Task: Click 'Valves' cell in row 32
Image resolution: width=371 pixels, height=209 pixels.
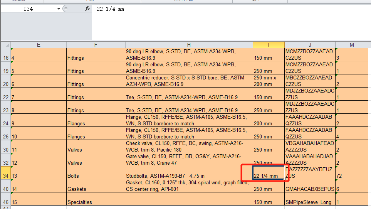Action: point(96,160)
